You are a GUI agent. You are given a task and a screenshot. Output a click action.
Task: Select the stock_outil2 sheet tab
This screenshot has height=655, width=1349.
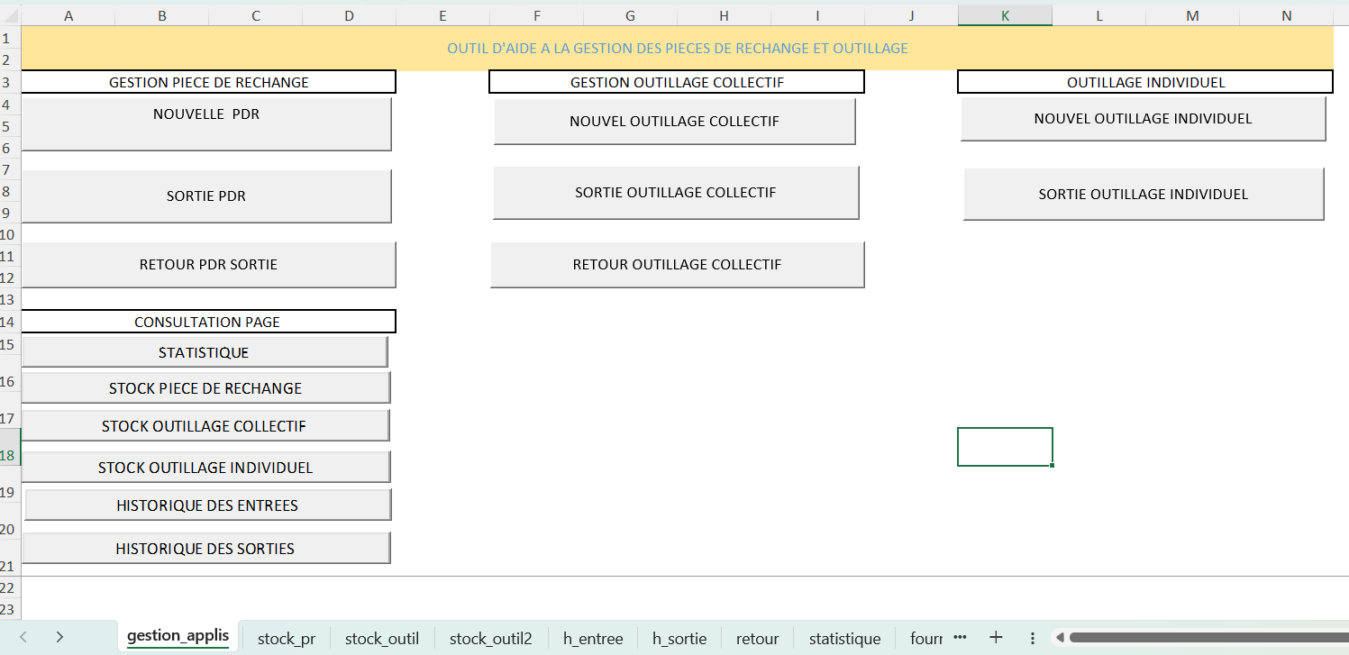tap(490, 639)
